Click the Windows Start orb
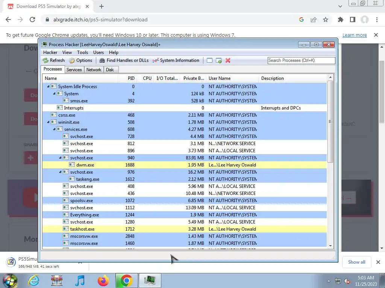This screenshot has height=288, width=385. click(10, 280)
